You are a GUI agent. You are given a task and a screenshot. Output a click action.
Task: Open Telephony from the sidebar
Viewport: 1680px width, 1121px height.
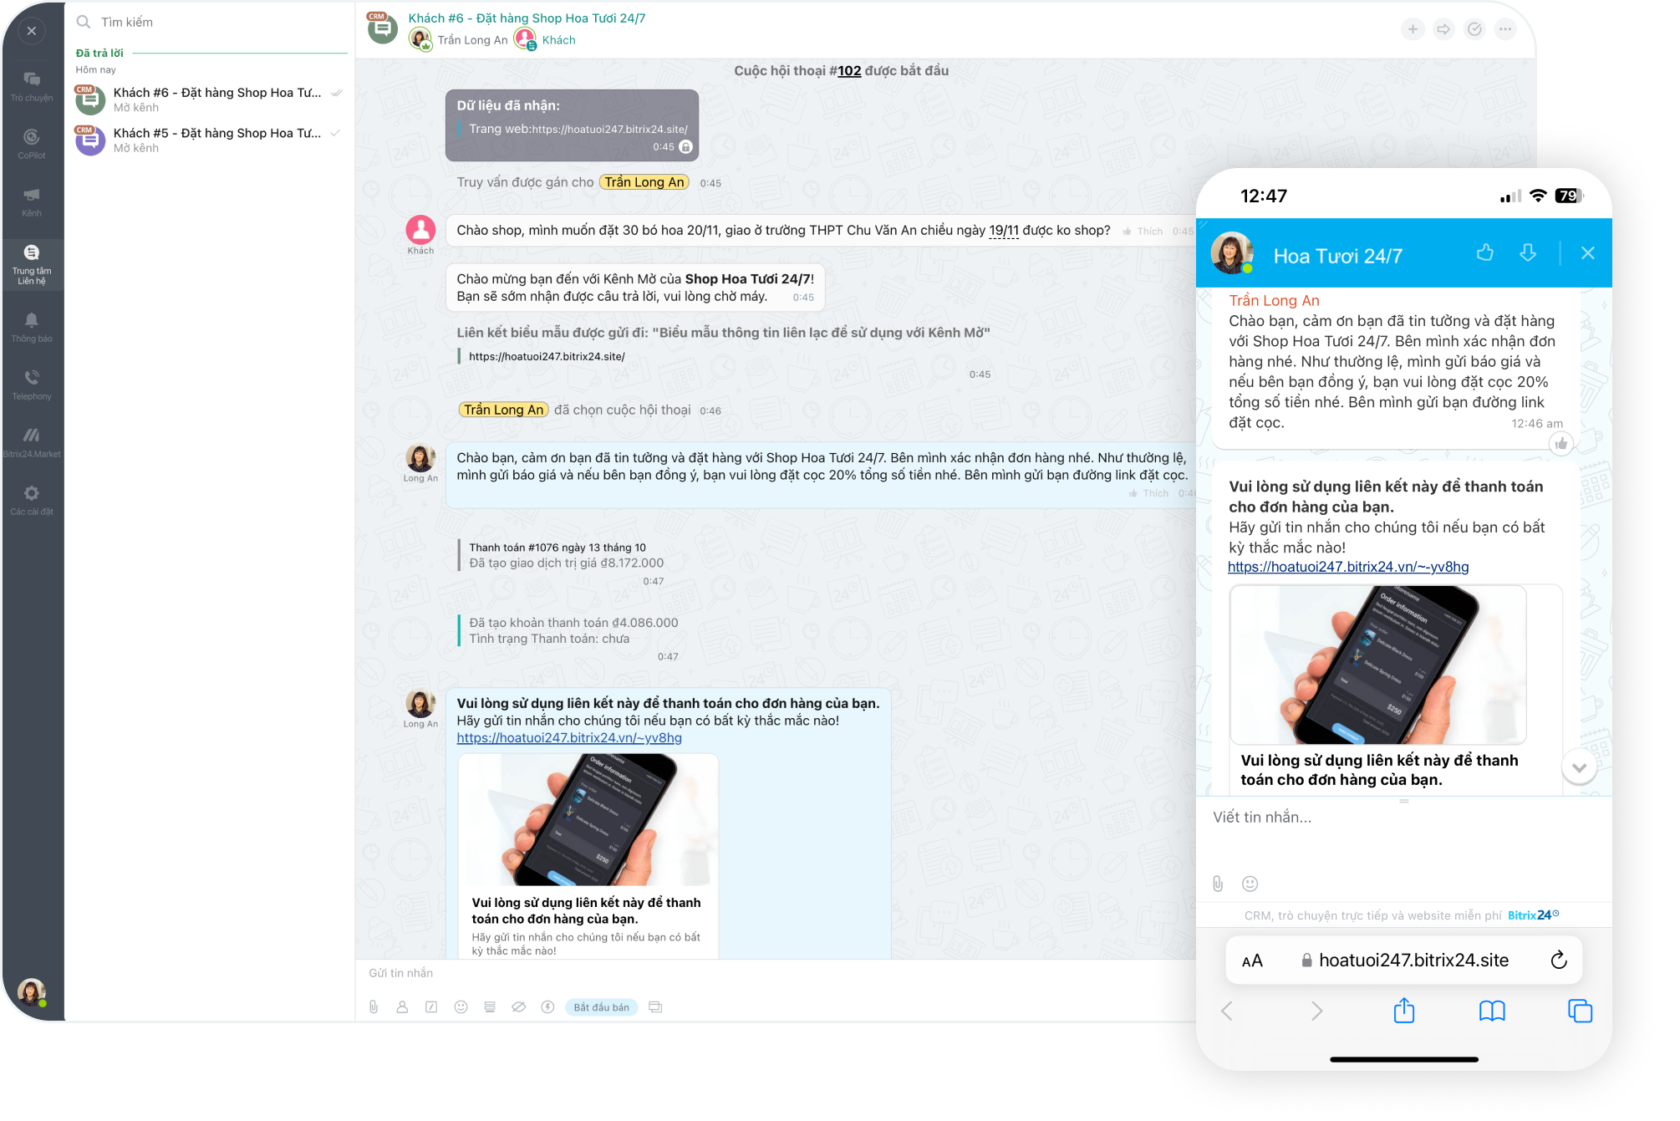pyautogui.click(x=32, y=385)
